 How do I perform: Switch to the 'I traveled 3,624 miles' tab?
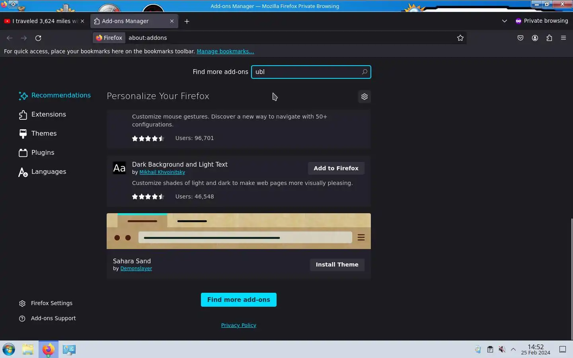click(x=44, y=21)
